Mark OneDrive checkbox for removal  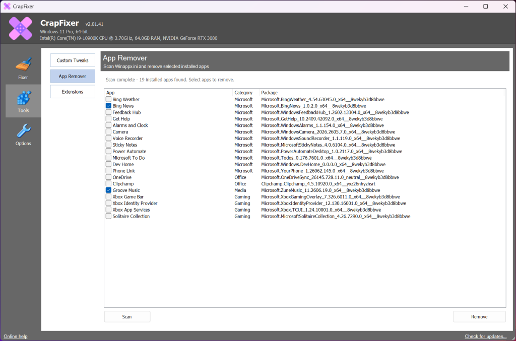[x=108, y=177]
